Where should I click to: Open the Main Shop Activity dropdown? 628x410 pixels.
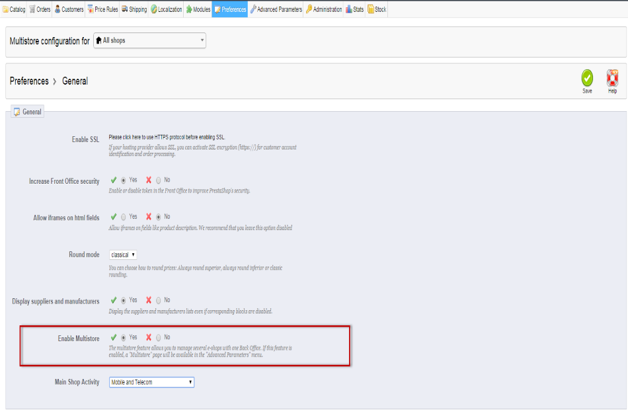(x=151, y=382)
